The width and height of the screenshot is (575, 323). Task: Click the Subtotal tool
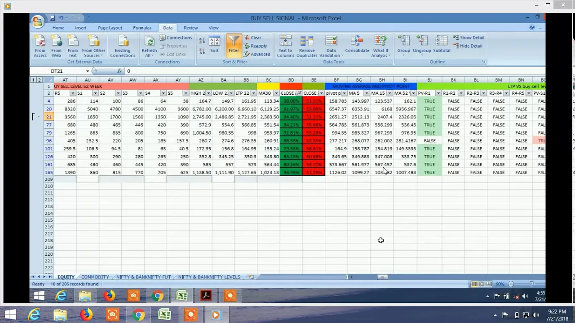442,45
